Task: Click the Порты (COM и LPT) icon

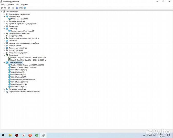Action: (7, 50)
